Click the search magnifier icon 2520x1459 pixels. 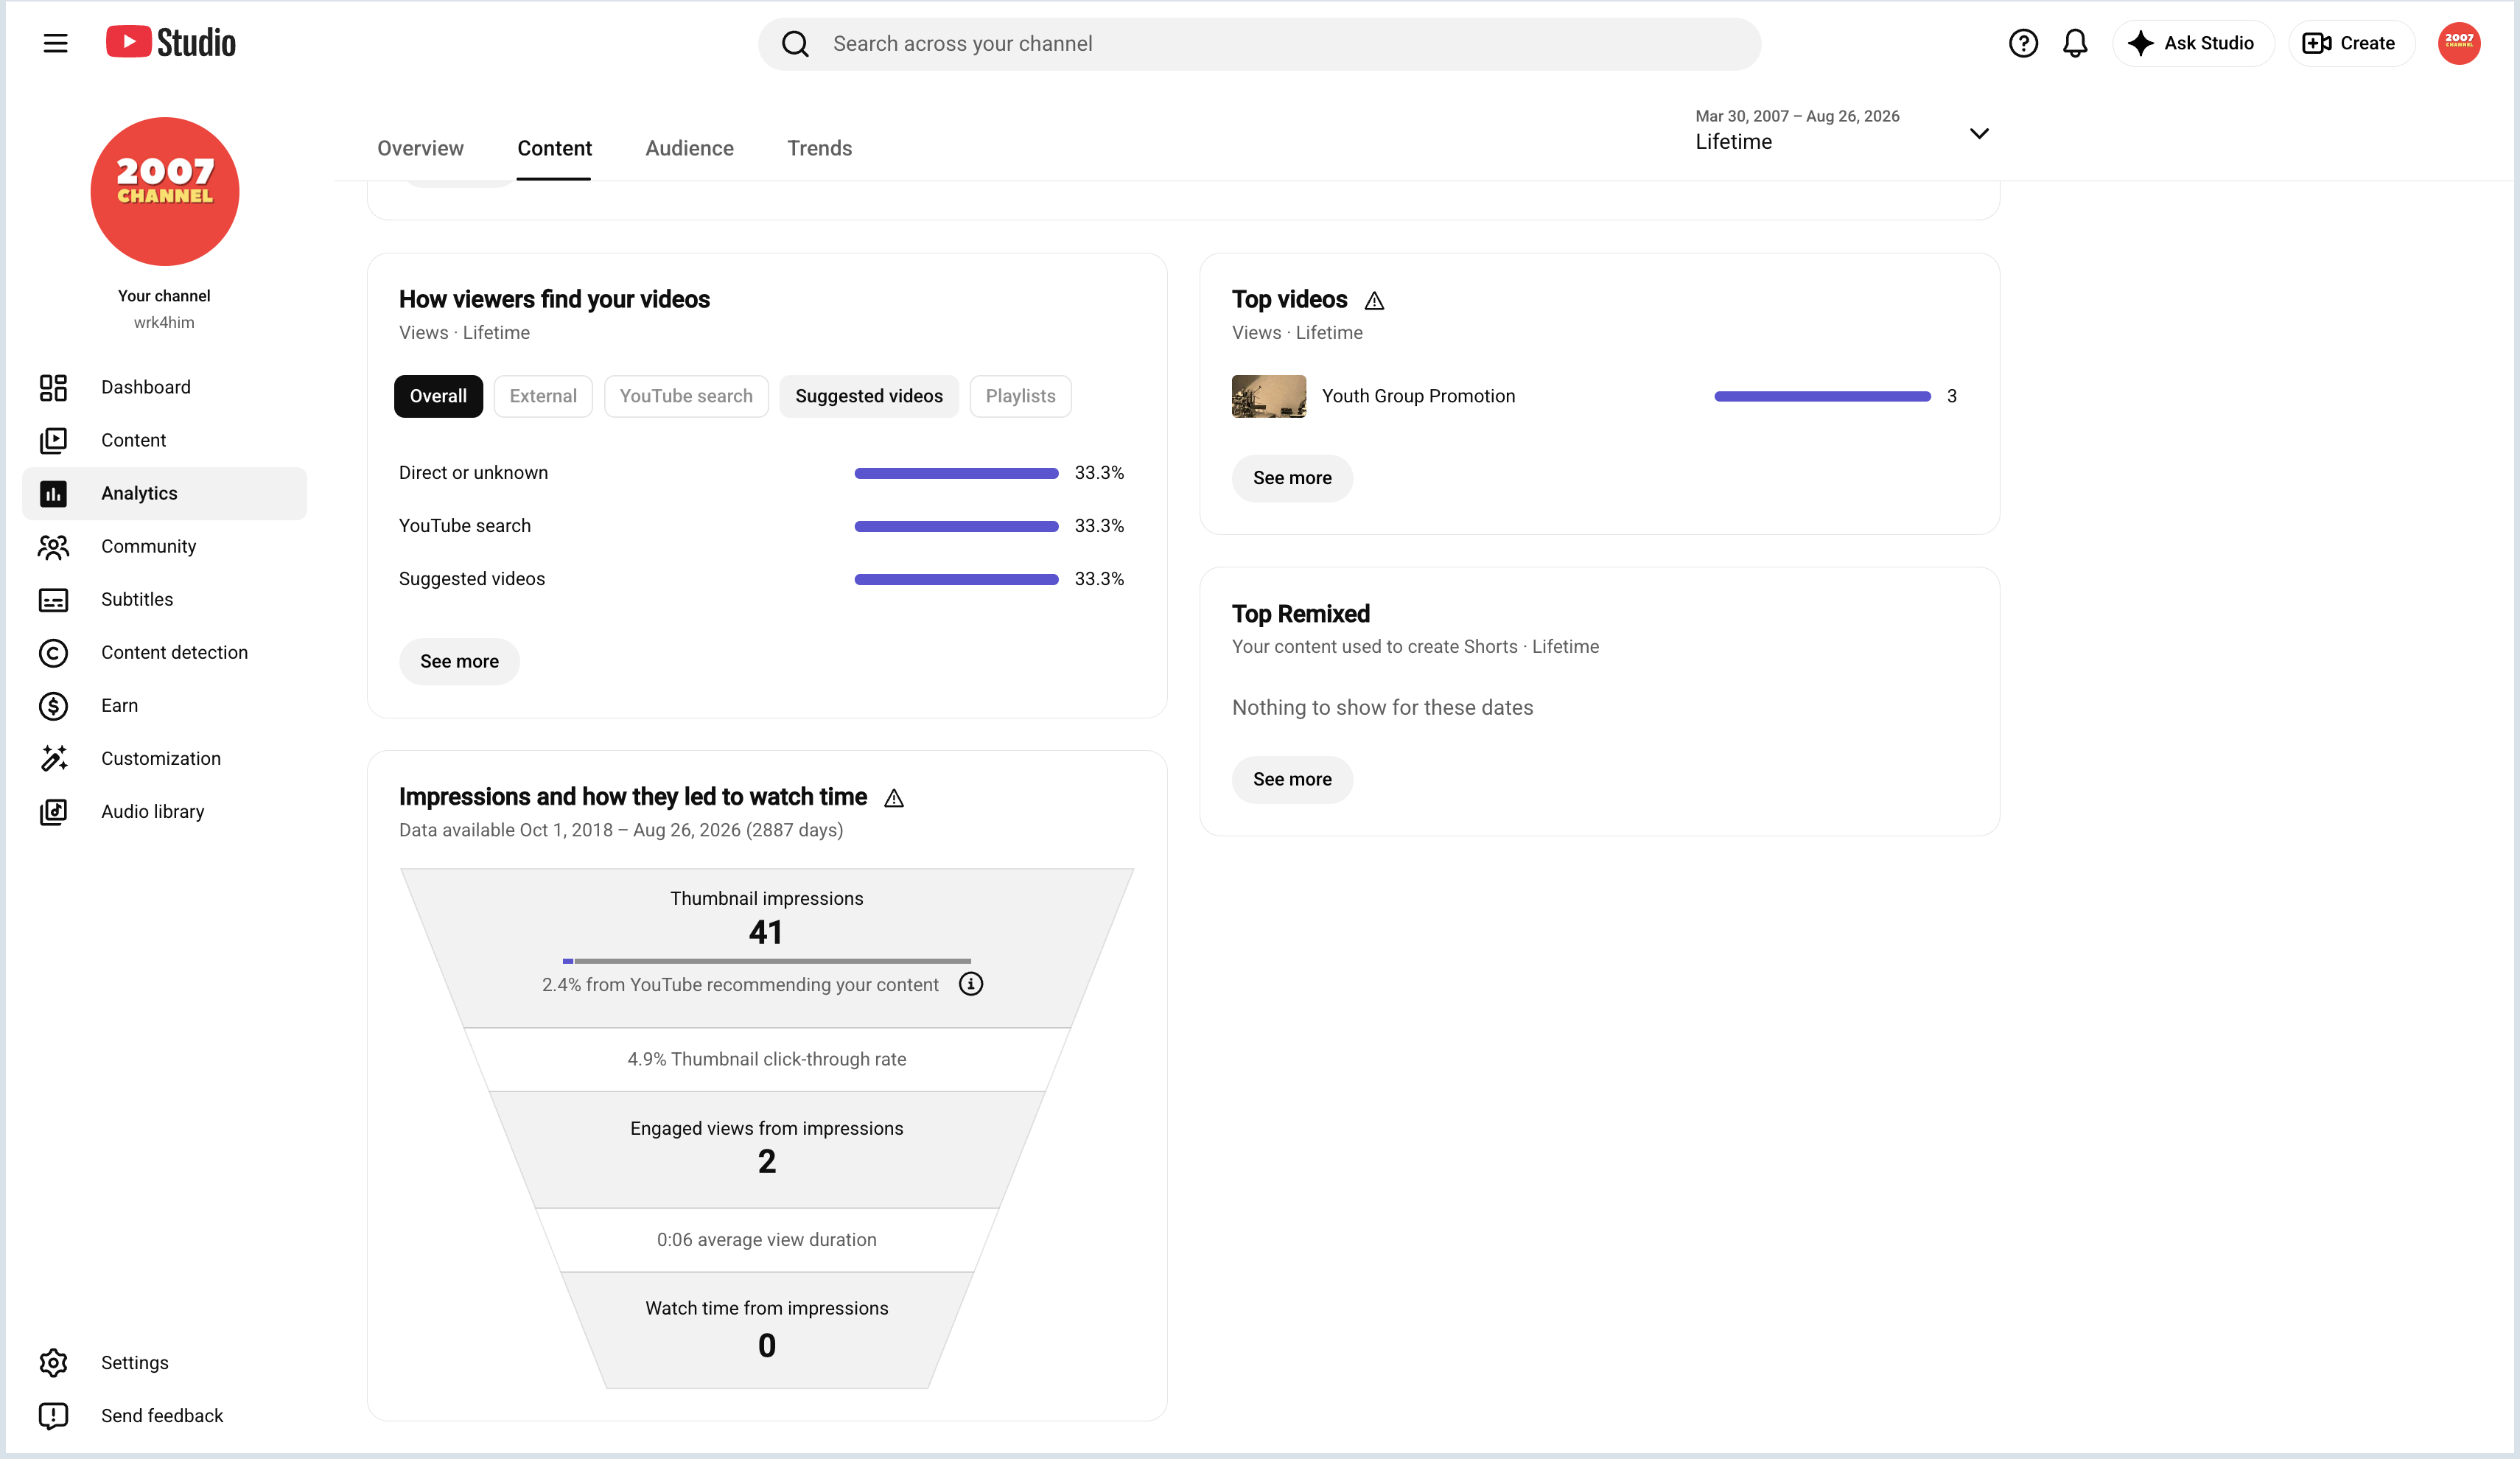point(795,44)
